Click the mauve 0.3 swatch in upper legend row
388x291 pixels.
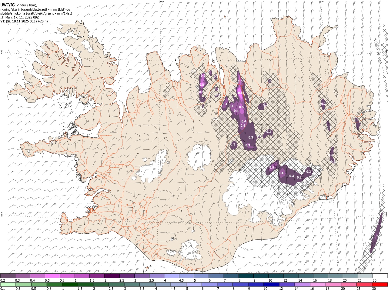click(x=22, y=276)
